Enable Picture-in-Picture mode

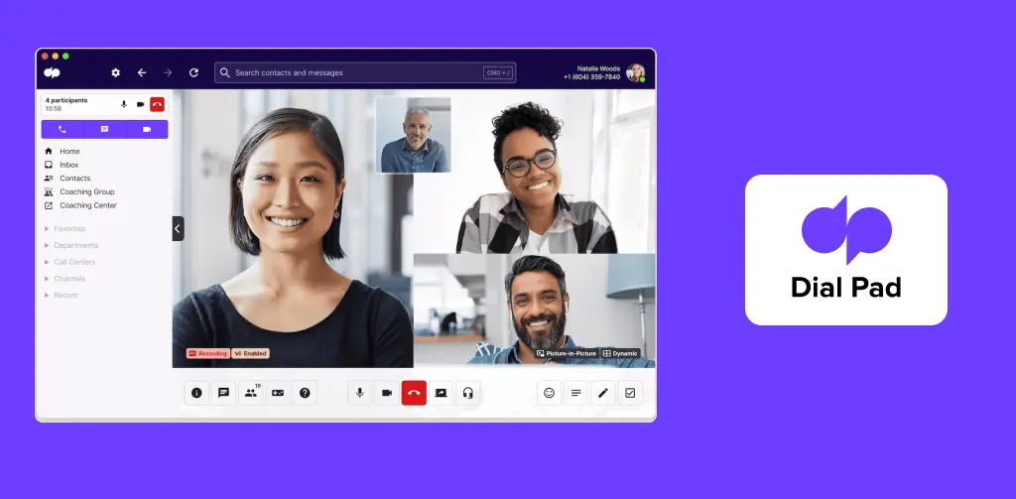pyautogui.click(x=567, y=354)
